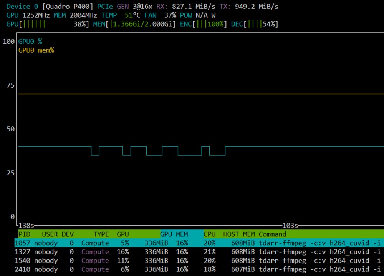This screenshot has width=384, height=276.
Task: Click the 5% GPU value for PID 1057
Action: click(125, 243)
